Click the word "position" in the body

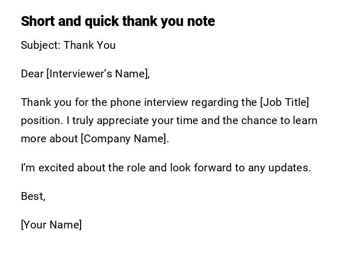(x=41, y=120)
